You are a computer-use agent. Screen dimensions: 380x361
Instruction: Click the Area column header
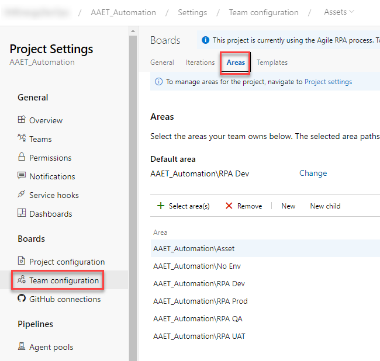pos(160,232)
